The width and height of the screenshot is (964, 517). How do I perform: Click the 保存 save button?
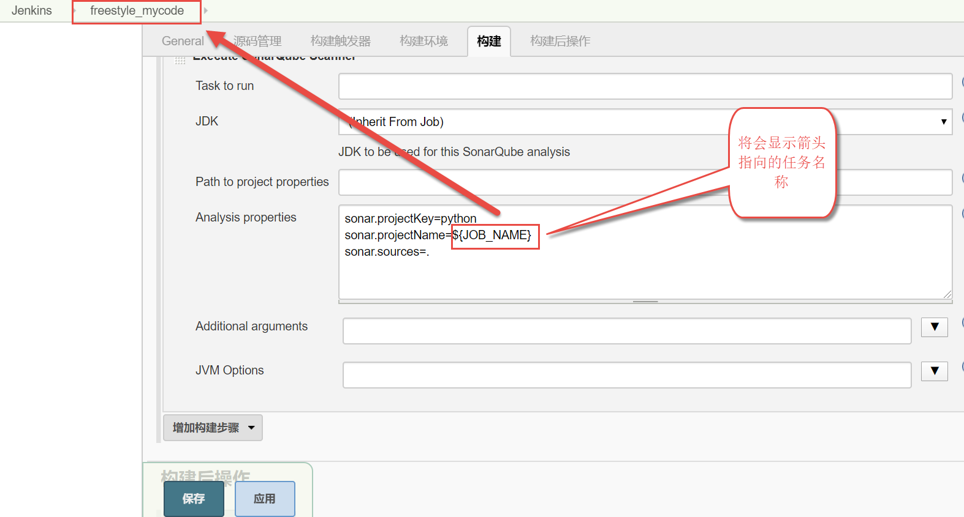pos(194,499)
